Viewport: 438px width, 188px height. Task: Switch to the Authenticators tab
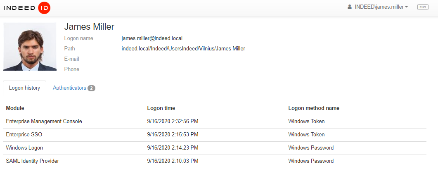[69, 88]
